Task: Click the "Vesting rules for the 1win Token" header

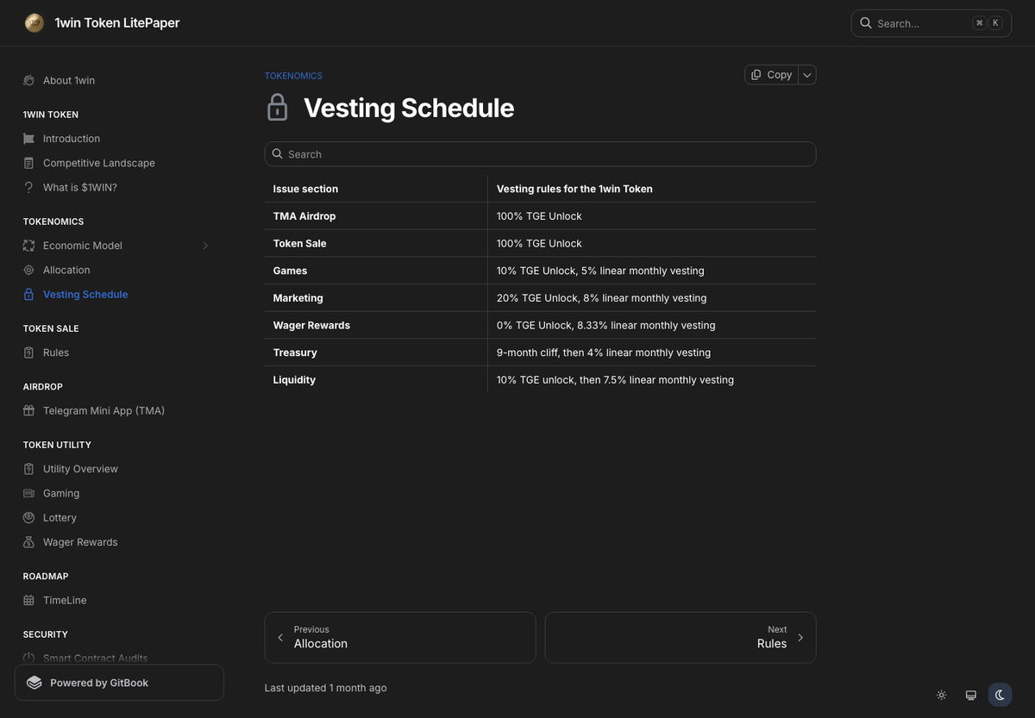Action: (574, 189)
